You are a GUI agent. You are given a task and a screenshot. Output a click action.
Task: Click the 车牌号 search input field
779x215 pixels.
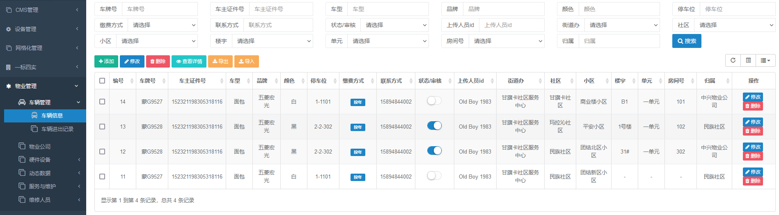159,9
